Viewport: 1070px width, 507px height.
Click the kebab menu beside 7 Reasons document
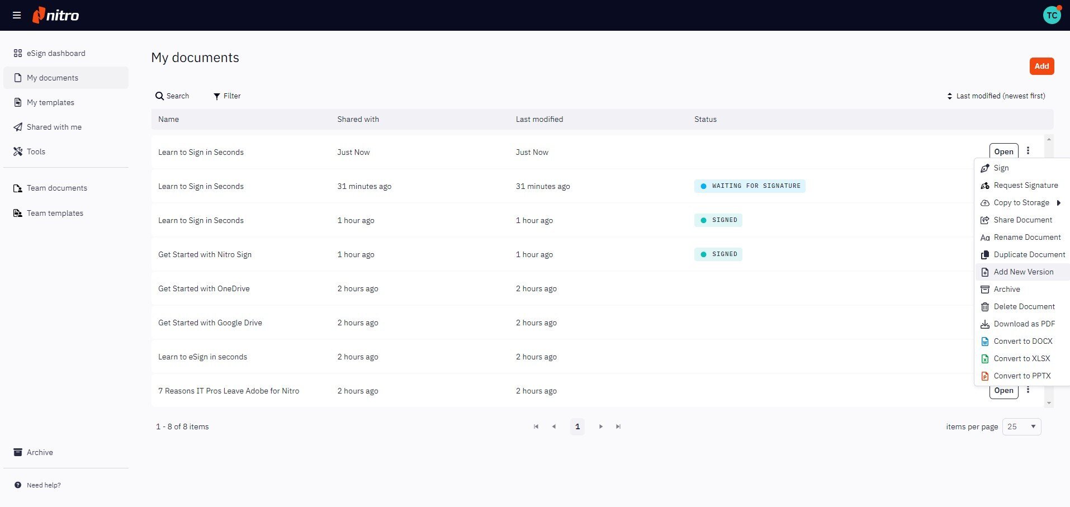[1028, 390]
